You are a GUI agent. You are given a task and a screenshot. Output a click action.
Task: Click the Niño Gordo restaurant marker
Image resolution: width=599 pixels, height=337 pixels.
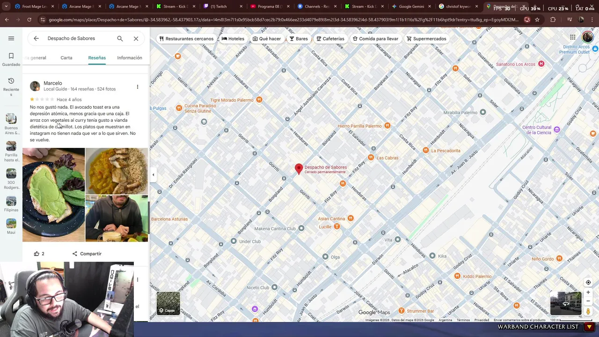[560, 259]
